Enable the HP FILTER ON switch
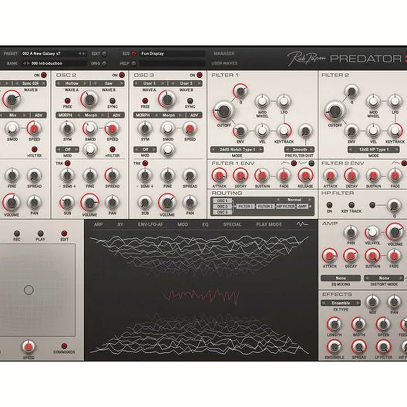 coord(329,205)
